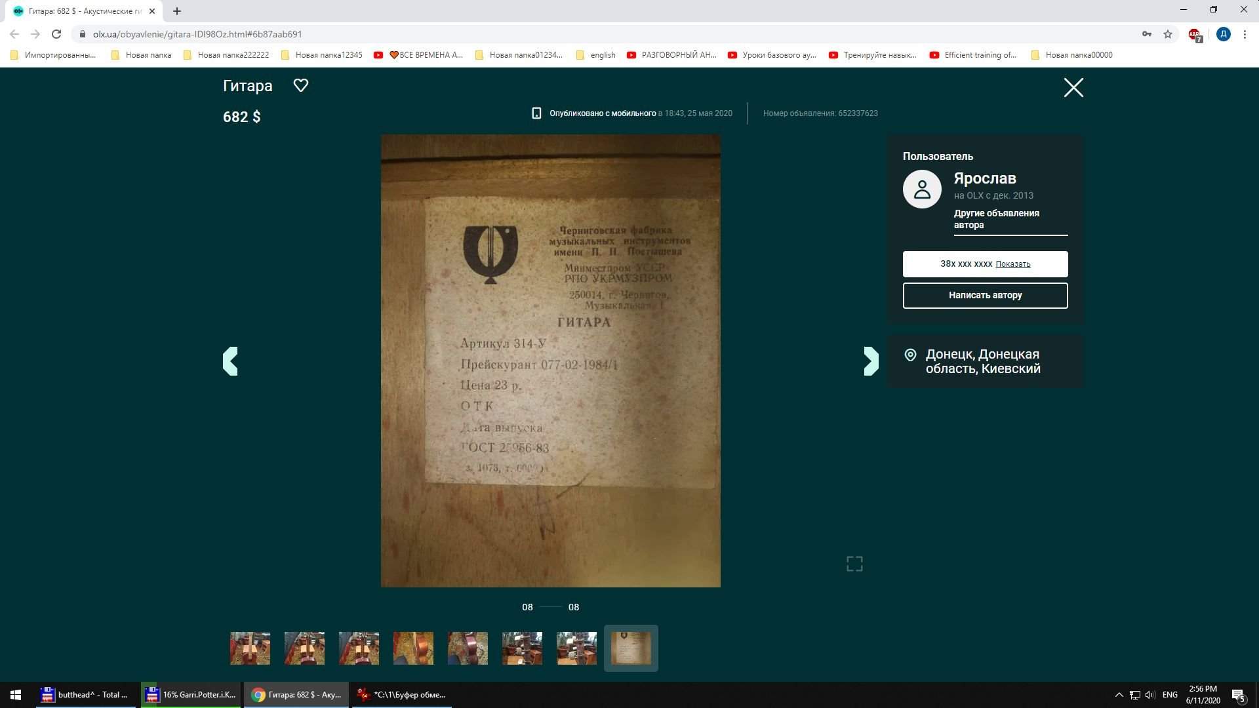Open the Windows Start menu

[16, 695]
